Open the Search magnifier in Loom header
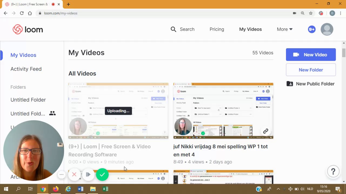 point(173,29)
